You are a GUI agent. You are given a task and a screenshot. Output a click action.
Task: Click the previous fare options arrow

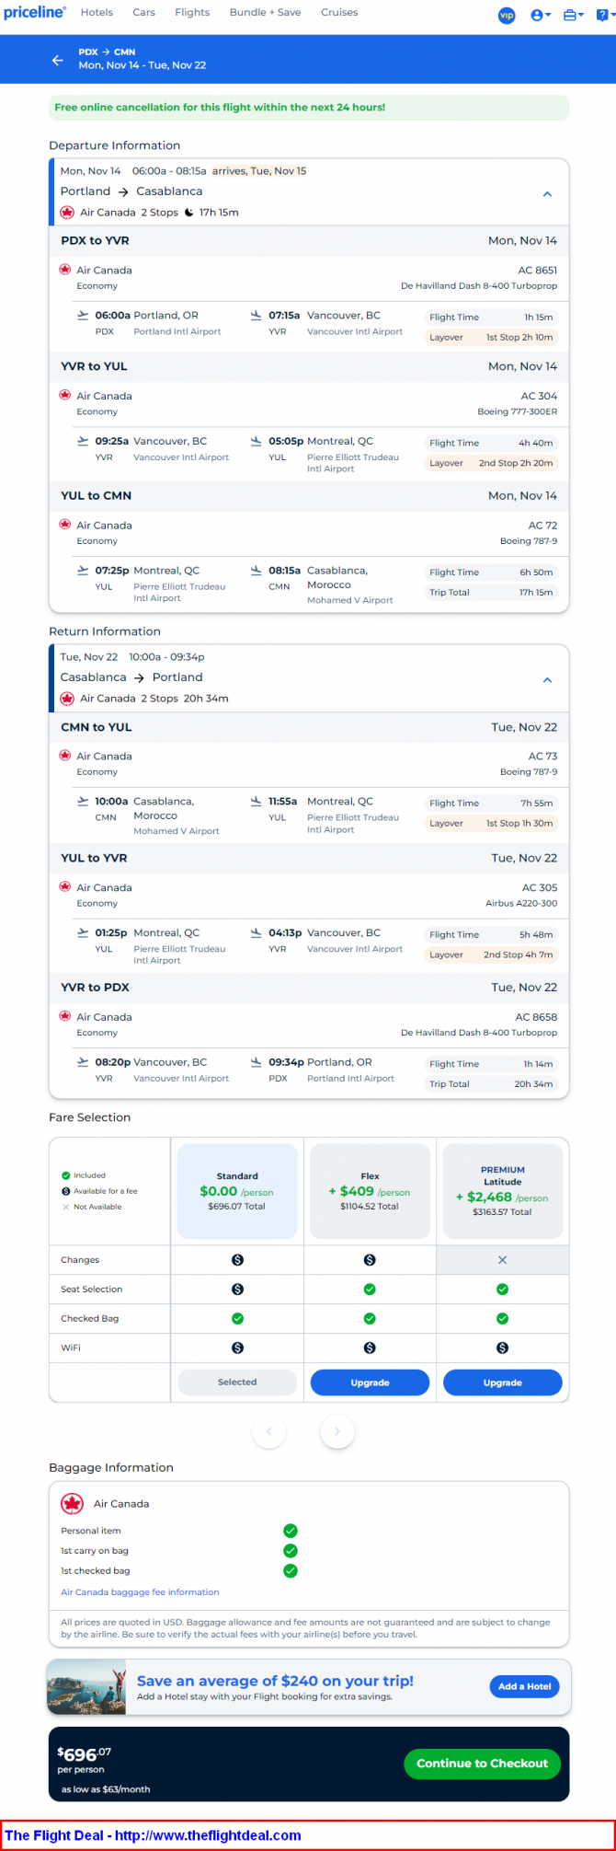point(269,1431)
